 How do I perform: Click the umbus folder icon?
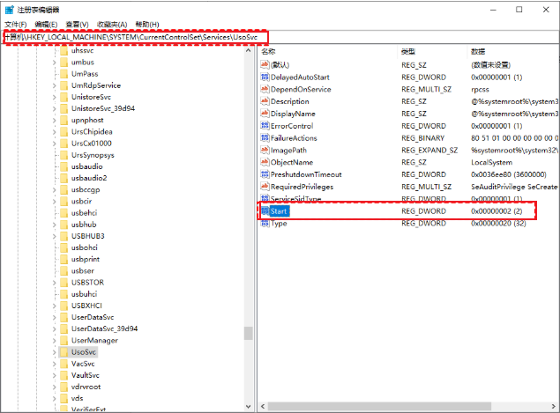tap(63, 62)
